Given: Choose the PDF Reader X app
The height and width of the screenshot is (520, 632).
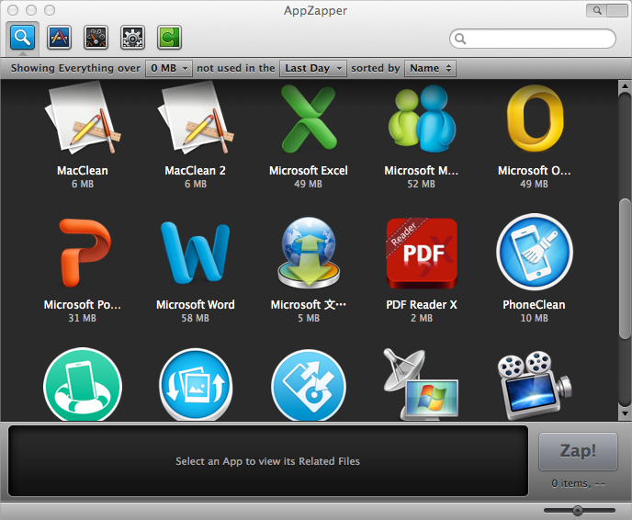Looking at the screenshot, I should [422, 254].
